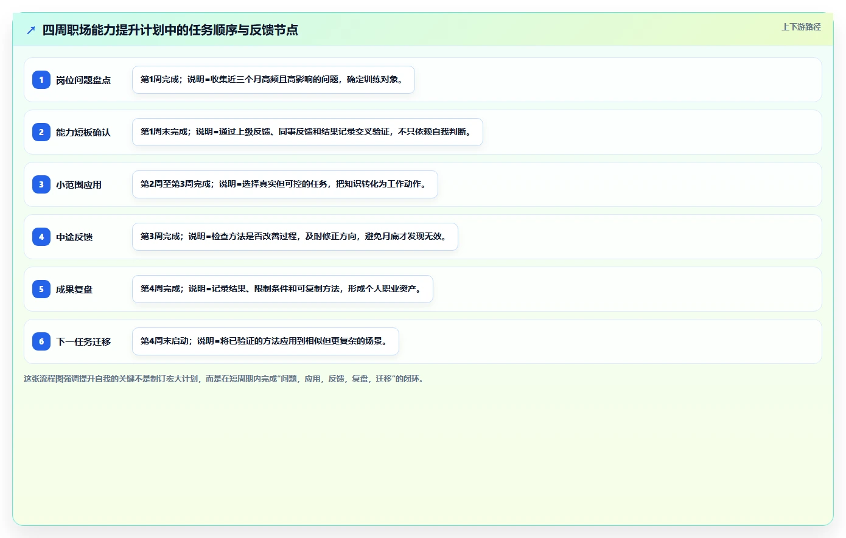This screenshot has width=846, height=538.
Task: Open the 第3周完成 description box
Action: click(295, 237)
